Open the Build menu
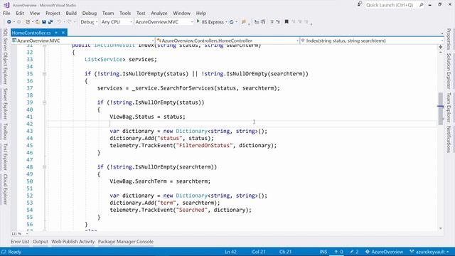 [71, 13]
